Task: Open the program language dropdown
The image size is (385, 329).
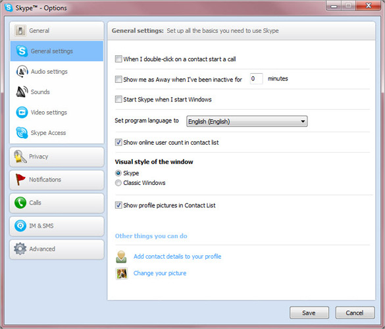Action: click(x=247, y=121)
